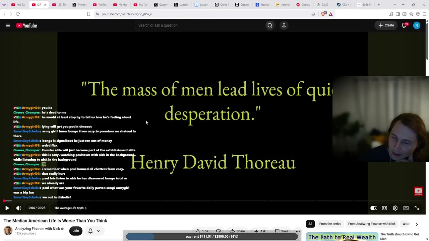
Task: Click the video time '0:04 / 20:28'
Action: [37, 208]
